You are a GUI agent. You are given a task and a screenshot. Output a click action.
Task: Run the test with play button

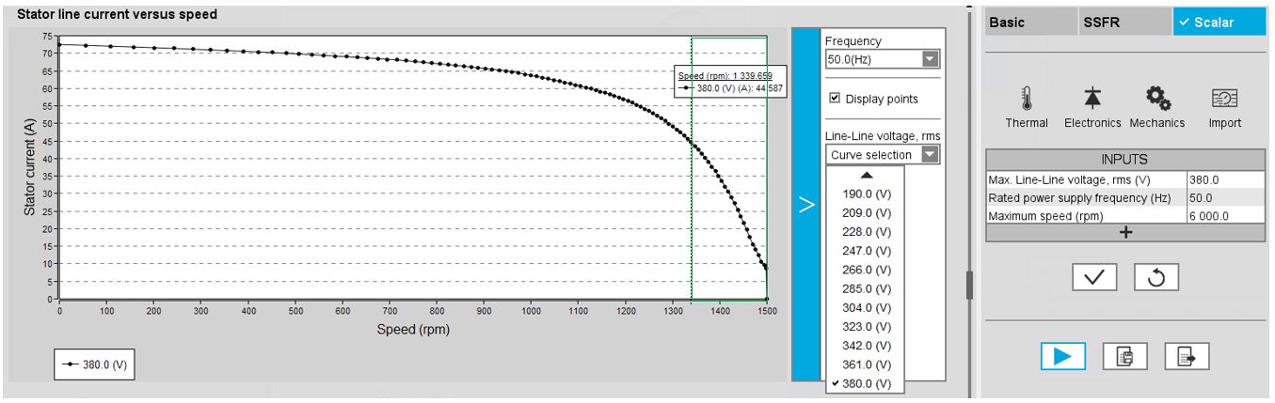(x=1062, y=356)
